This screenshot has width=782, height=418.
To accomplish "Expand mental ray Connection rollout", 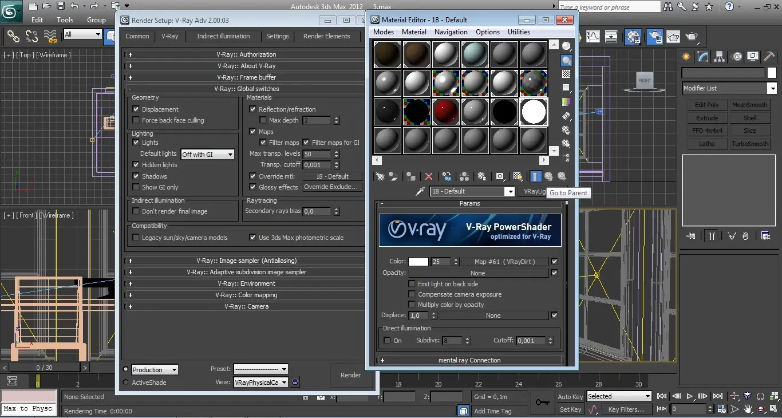I will [469, 360].
